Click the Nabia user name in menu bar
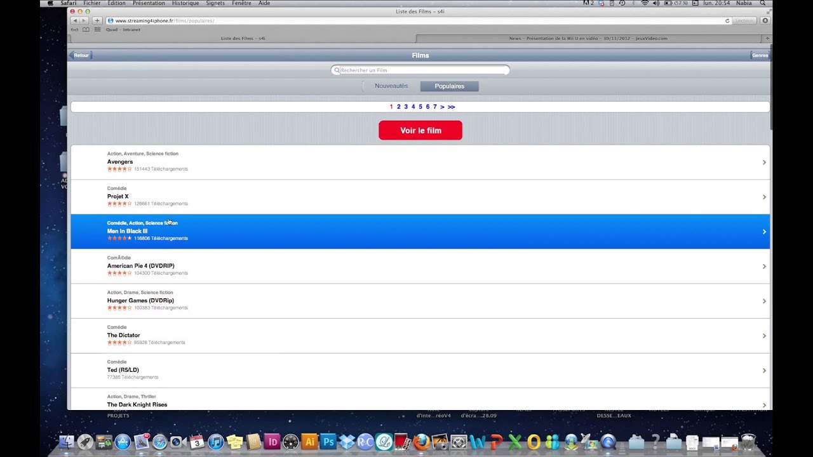813x457 pixels. (x=744, y=3)
